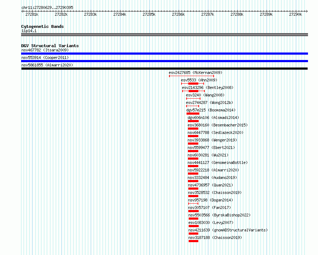Click the 27281k ruler tick label
The width and height of the screenshot is (318, 255).
(32, 14)
